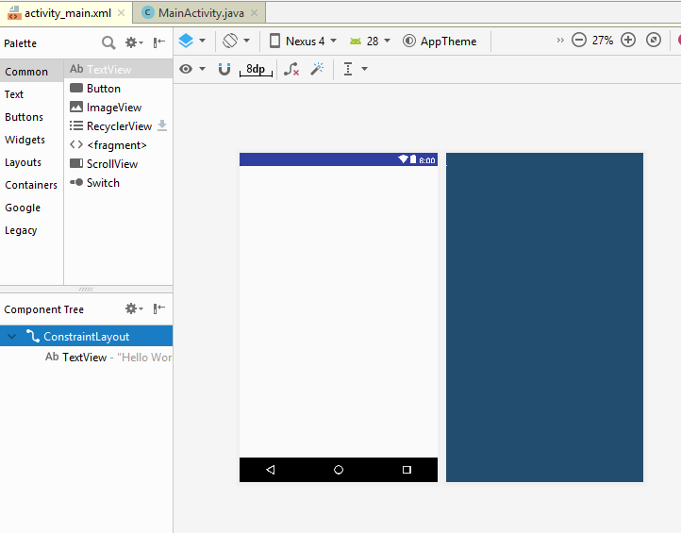Open Component Tree settings gear
The height and width of the screenshot is (533, 681).
click(x=134, y=308)
